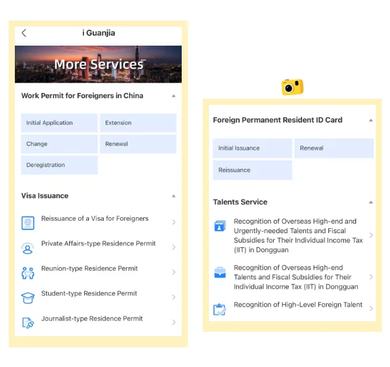The width and height of the screenshot is (390, 367).
Task: Open chevron for Urgently-needed Talents recognition
Action: (x=371, y=235)
